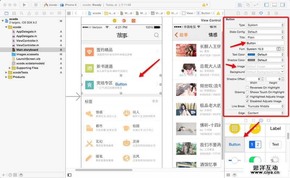
Task: Expand the Supporting Files folder
Action: pyautogui.click(x=10, y=68)
